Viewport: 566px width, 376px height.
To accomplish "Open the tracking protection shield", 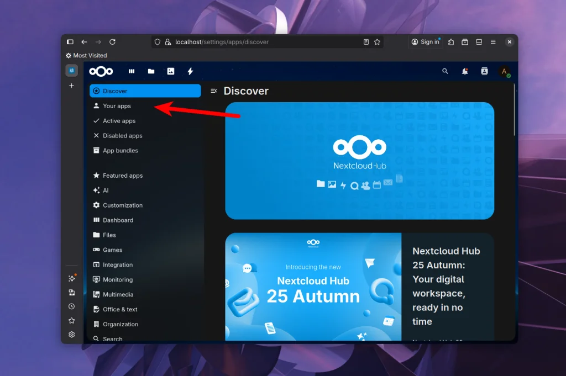I will tap(158, 41).
